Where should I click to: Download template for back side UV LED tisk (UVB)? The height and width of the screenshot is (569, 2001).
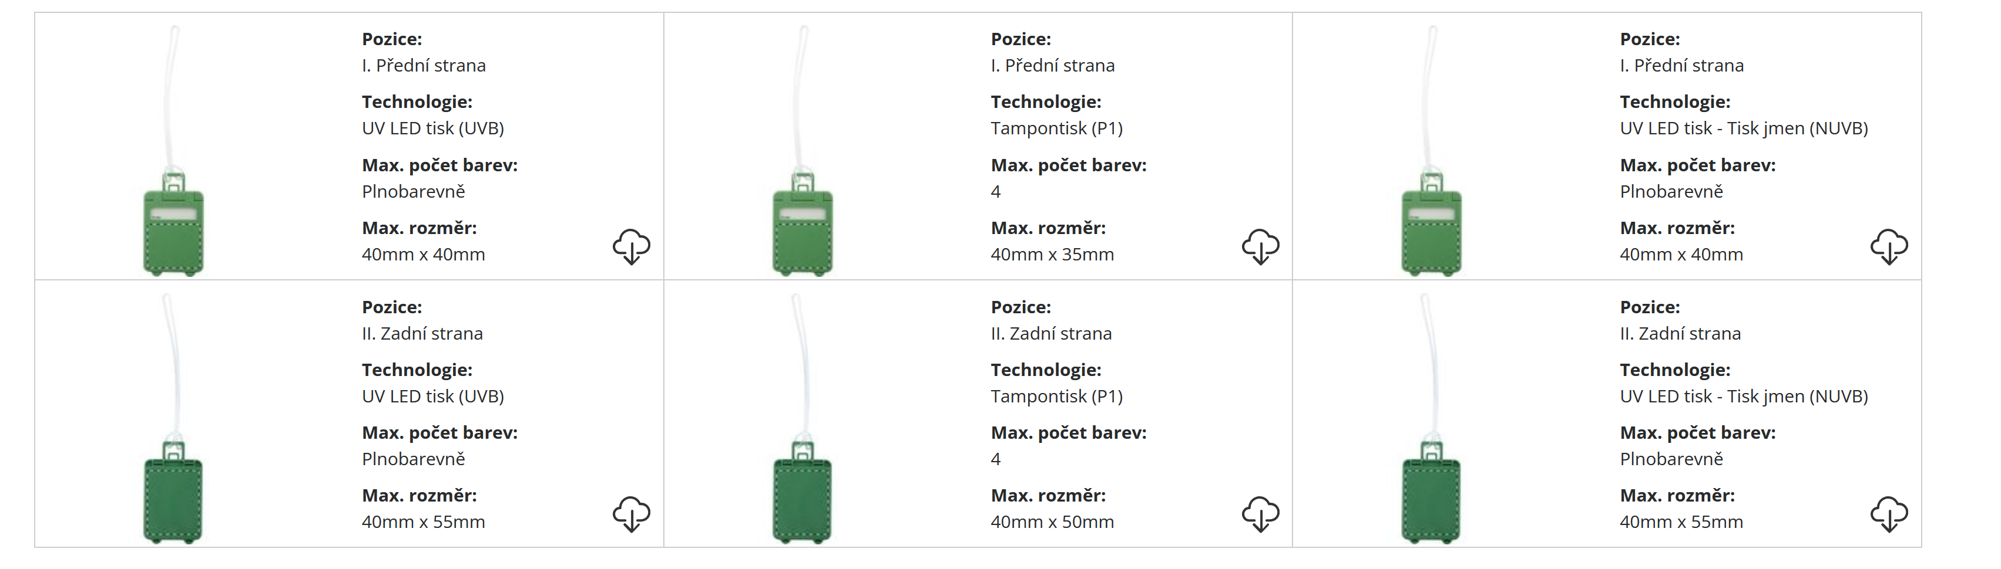coord(631,514)
